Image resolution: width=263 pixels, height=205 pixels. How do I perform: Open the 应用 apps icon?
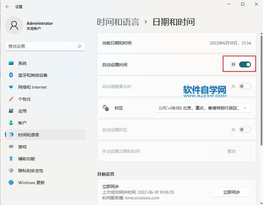tap(11, 111)
